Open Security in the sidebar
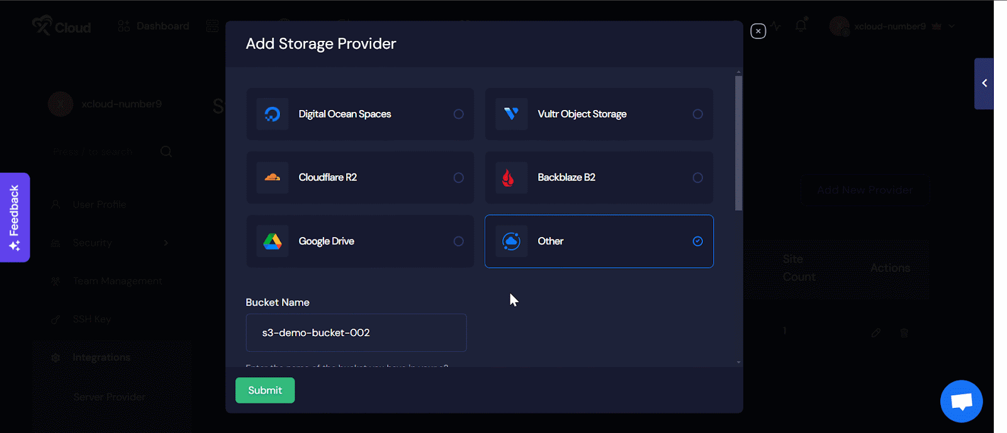The width and height of the screenshot is (1007, 433). [93, 243]
